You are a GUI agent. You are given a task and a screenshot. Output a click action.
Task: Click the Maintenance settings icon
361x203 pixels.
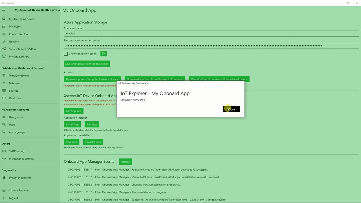point(4,158)
